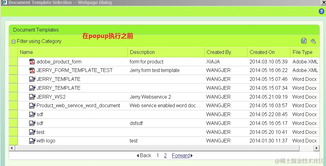Viewport: 326px width, 166px height.
Task: Open the adobe_product_form template
Action: (x=59, y=62)
